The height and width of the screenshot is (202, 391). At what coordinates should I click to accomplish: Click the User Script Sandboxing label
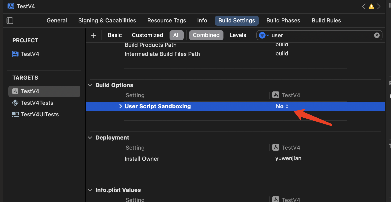[x=158, y=106]
